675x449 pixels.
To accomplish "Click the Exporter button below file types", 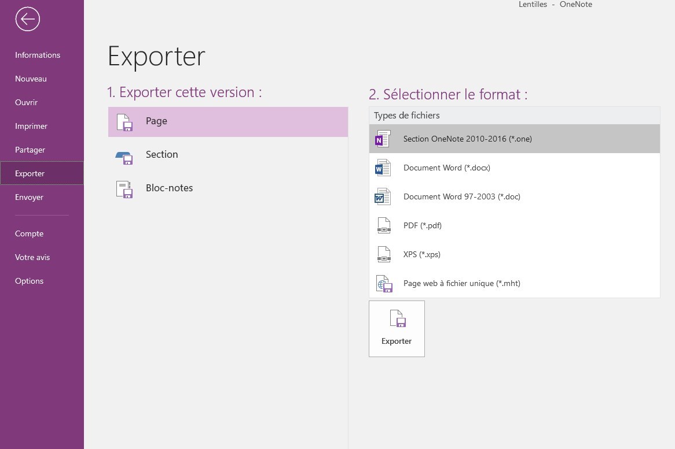I will [x=397, y=329].
